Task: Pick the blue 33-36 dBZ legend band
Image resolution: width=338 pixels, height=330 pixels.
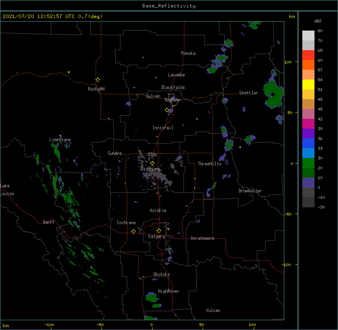Action: click(308, 143)
